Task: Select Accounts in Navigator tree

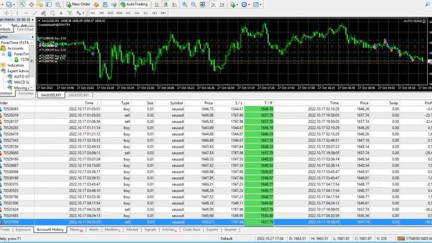Action: click(x=15, y=49)
